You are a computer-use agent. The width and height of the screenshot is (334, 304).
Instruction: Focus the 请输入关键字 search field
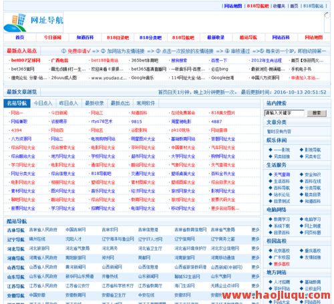pos(285,113)
